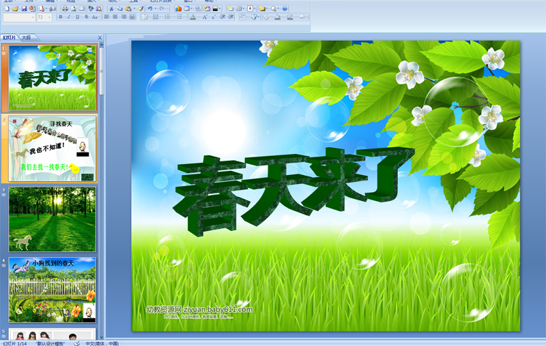Expand the zoom dropdown arrow
The height and width of the screenshot is (346, 546).
[x=278, y=9]
